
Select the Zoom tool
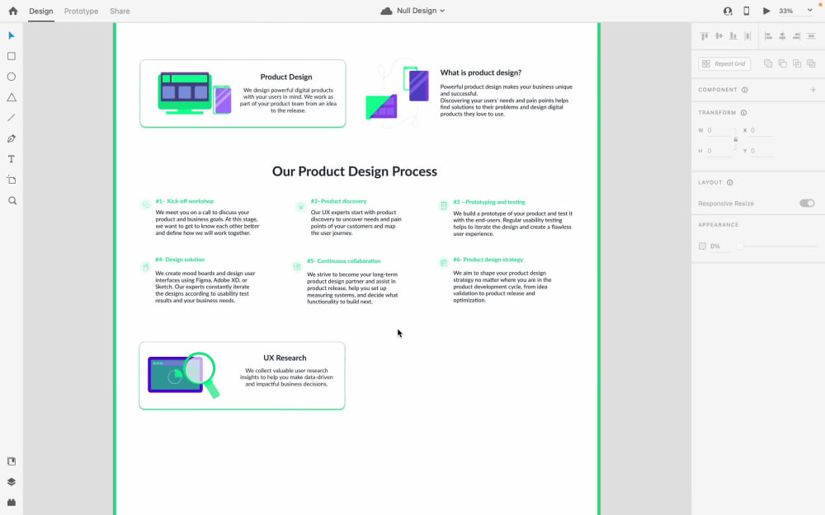[x=11, y=199]
